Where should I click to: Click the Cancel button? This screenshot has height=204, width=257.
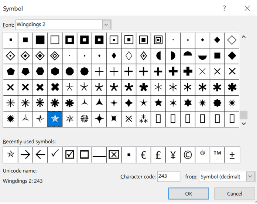coord(234,194)
